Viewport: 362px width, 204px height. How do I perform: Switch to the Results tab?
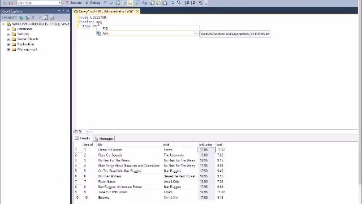tap(83, 138)
